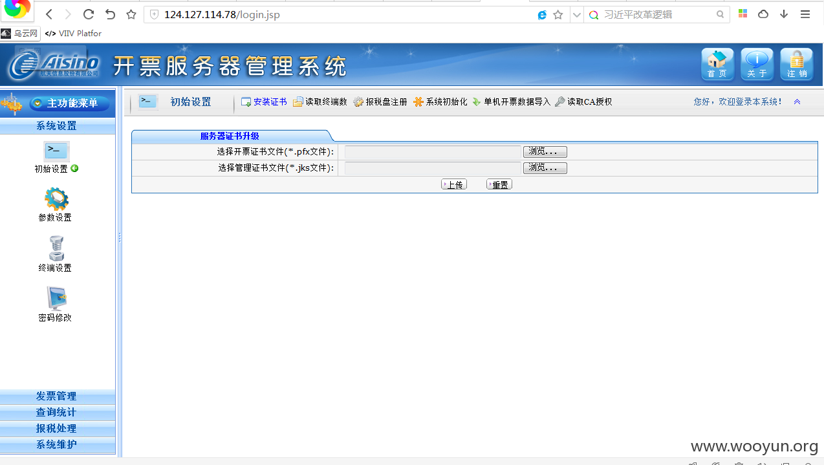Click the address bar URL
Image resolution: width=824 pixels, height=465 pixels.
coord(222,14)
